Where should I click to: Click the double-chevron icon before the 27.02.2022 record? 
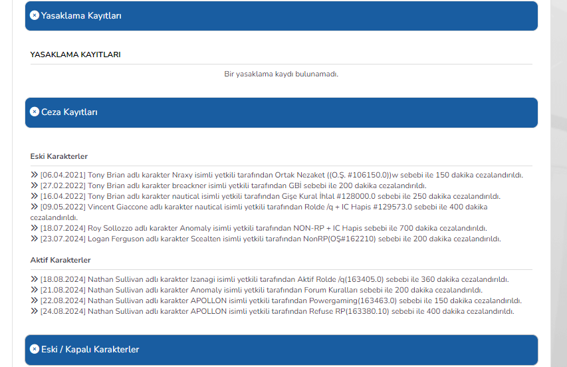click(x=34, y=185)
